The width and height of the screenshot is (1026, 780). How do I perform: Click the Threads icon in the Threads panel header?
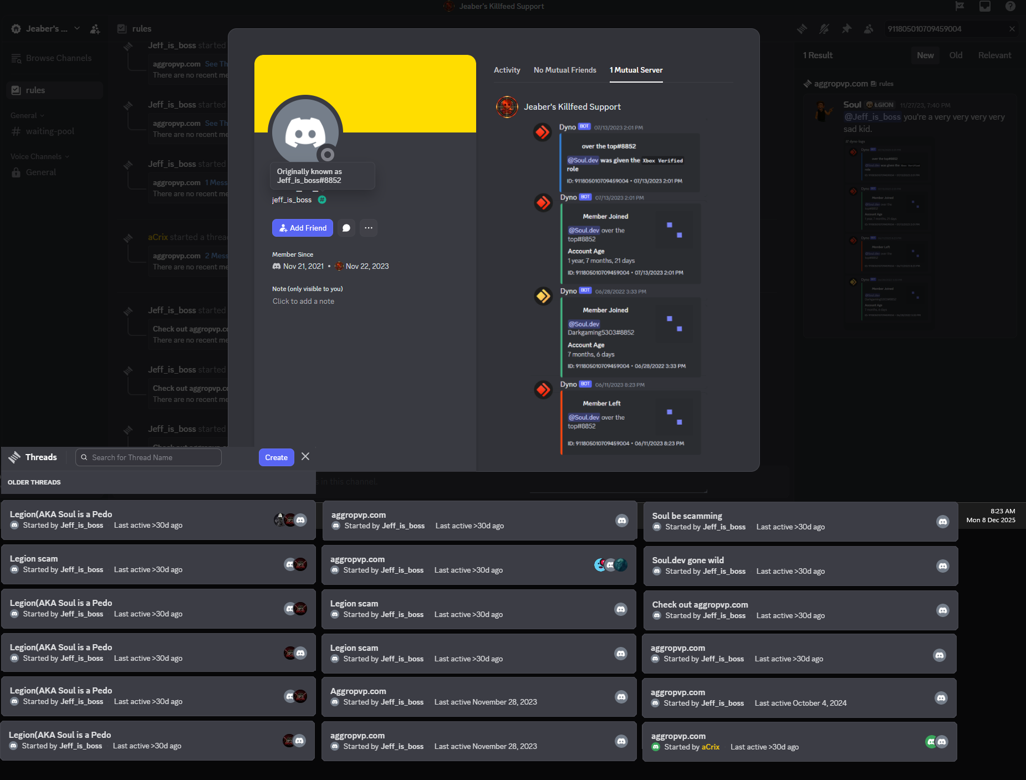14,457
